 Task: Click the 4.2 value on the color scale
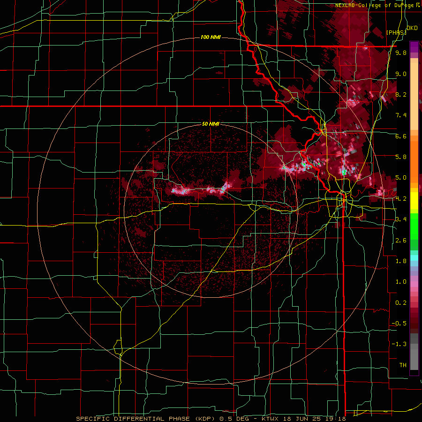click(x=401, y=199)
